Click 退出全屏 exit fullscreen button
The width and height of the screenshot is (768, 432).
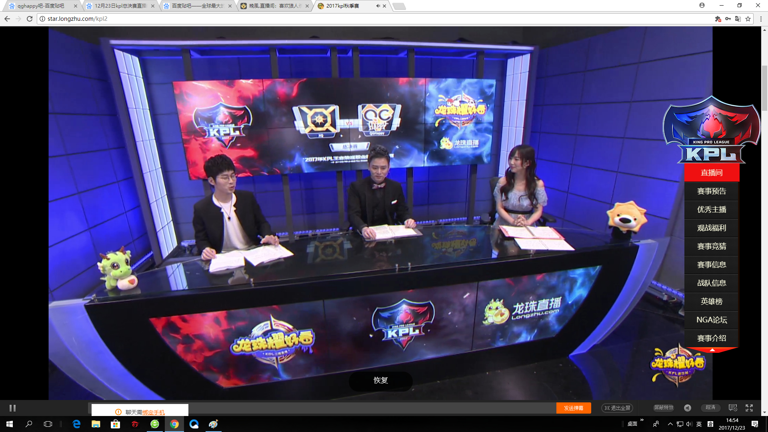617,408
